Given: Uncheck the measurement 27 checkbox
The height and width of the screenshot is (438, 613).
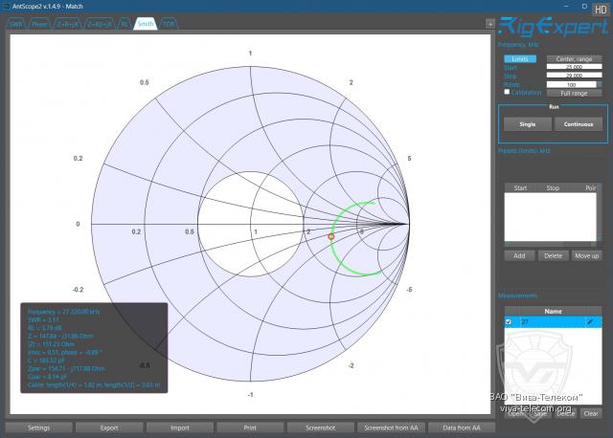Looking at the screenshot, I should click(x=509, y=323).
